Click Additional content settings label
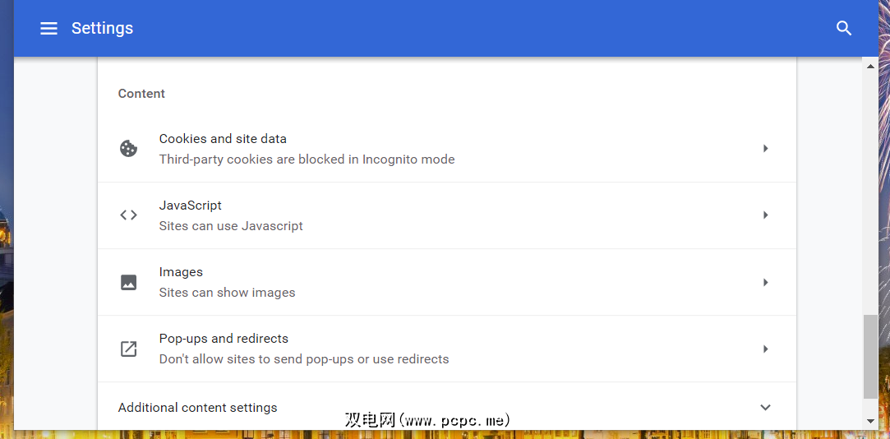The width and height of the screenshot is (890, 439). (x=197, y=408)
